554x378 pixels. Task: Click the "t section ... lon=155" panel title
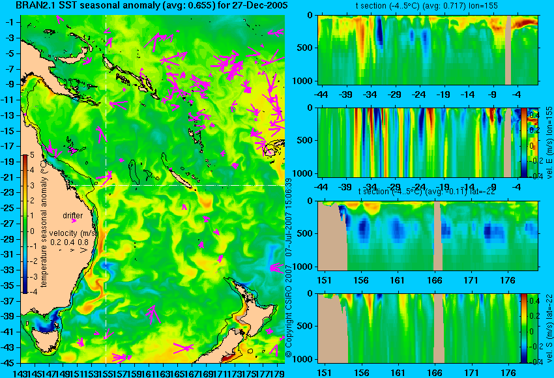pos(426,6)
